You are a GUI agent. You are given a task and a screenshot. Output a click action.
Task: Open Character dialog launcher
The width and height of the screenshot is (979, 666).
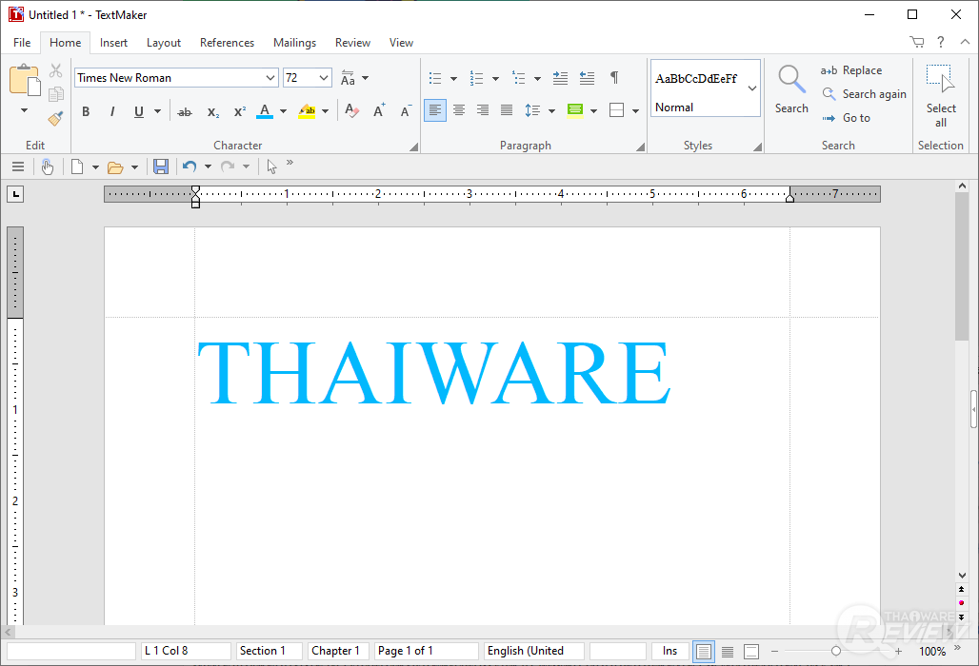(413, 147)
